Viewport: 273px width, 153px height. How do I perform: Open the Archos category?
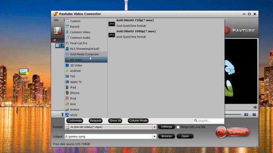pyautogui.click(x=86, y=110)
